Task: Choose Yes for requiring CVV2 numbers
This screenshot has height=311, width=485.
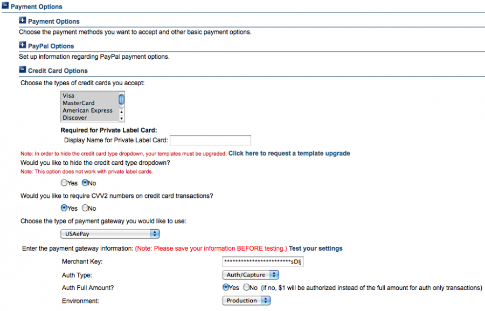Action: (x=65, y=208)
